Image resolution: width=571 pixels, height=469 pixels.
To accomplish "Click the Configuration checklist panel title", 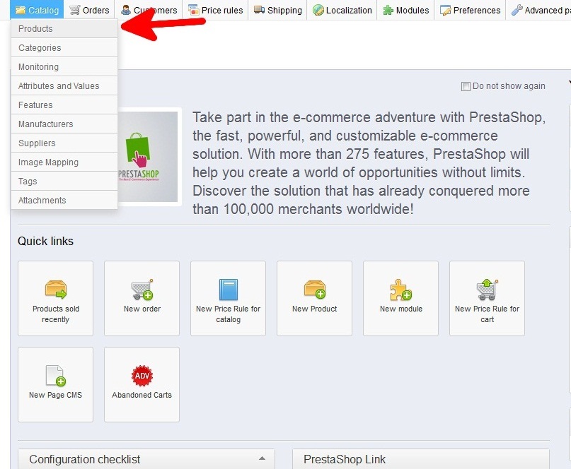I will [84, 459].
